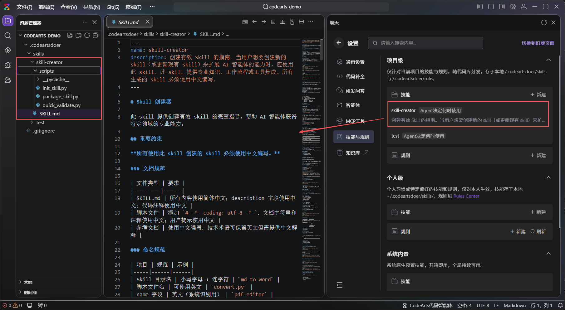Collapse the 系统内置 section
Image resolution: width=565 pixels, height=310 pixels.
click(548, 254)
